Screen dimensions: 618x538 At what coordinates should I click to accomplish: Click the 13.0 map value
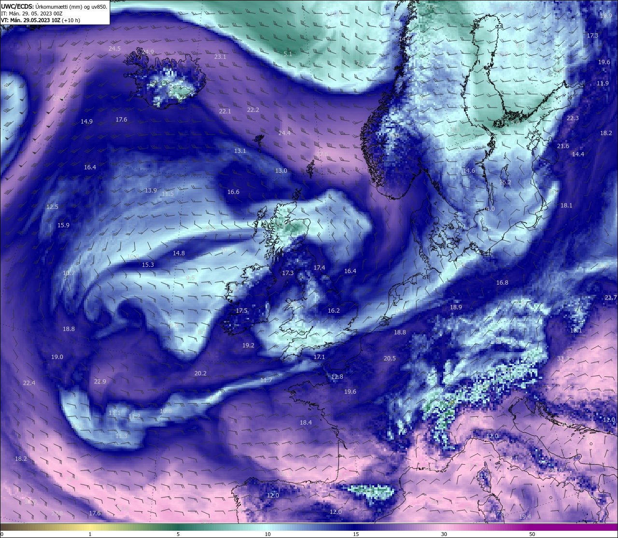pyautogui.click(x=281, y=170)
